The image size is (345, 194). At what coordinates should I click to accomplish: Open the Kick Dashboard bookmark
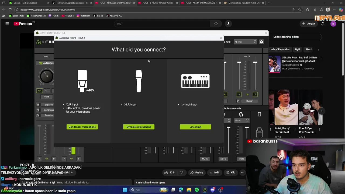coord(36,16)
